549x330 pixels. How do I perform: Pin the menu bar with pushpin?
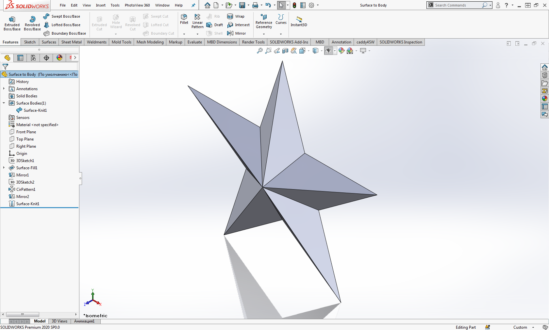tap(193, 5)
